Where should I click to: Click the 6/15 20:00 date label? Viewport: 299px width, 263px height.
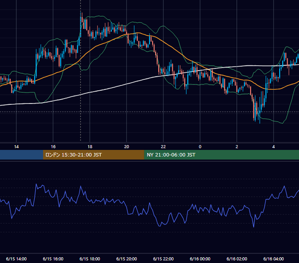pos(127,259)
